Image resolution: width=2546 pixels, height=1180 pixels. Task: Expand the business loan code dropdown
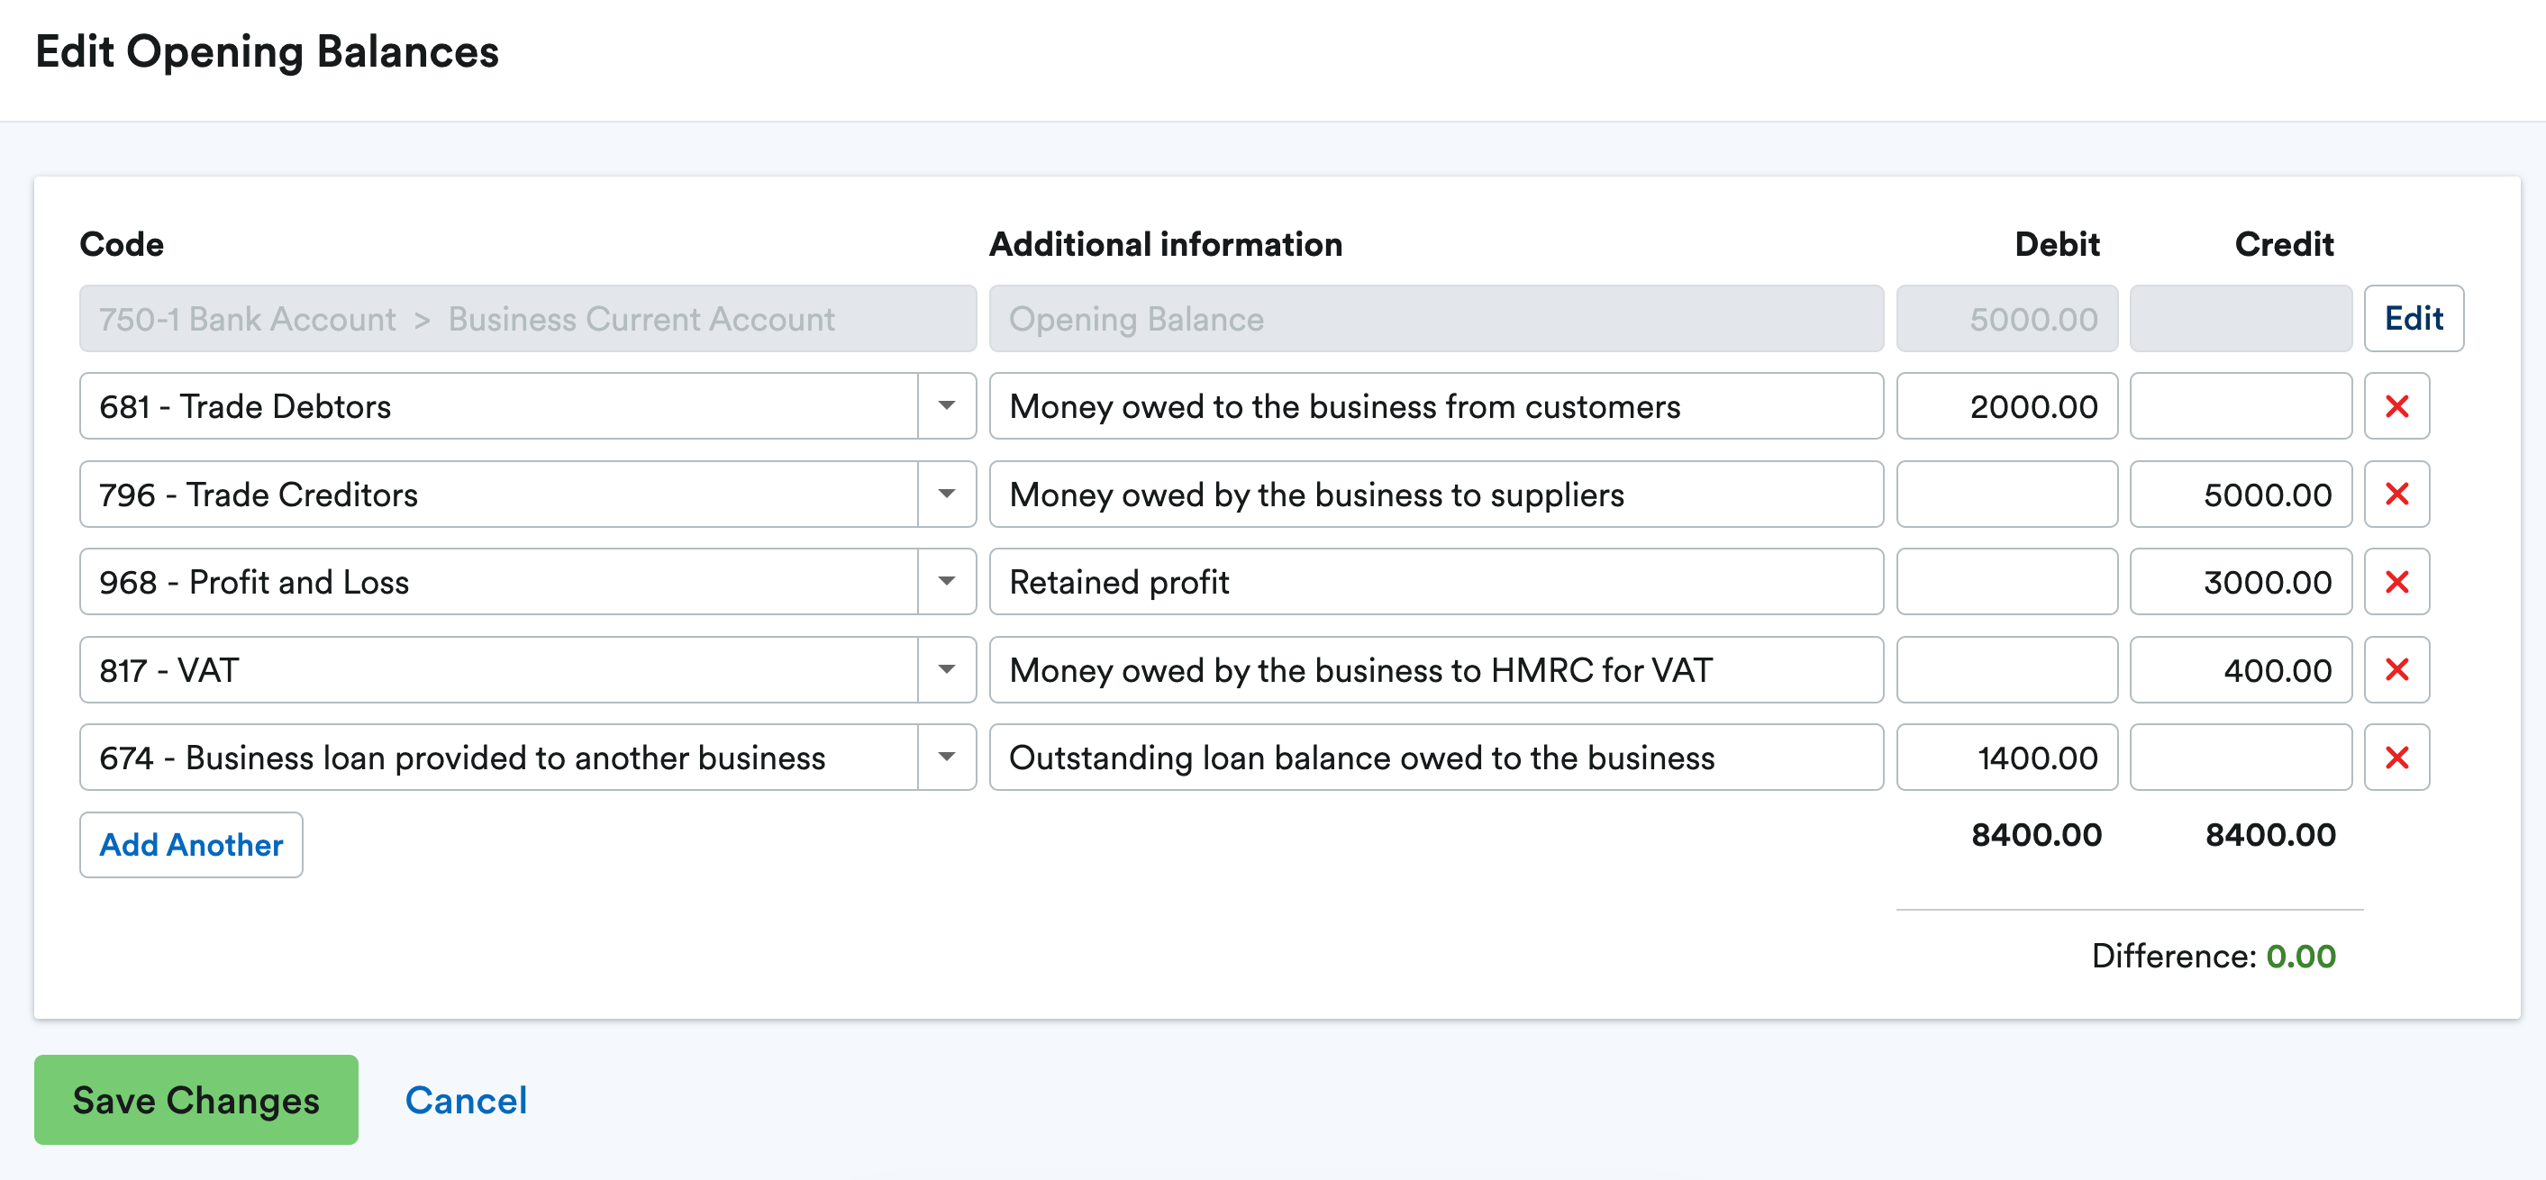click(x=947, y=757)
